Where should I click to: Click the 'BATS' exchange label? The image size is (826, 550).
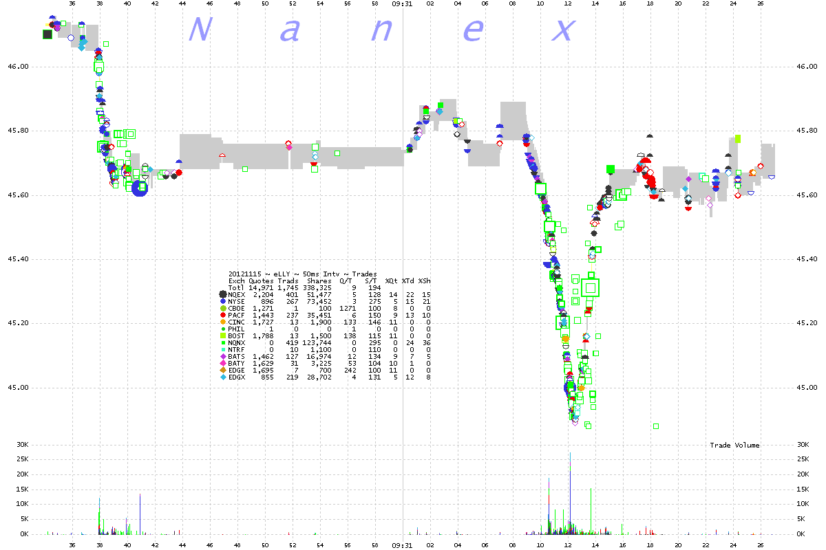click(x=237, y=356)
